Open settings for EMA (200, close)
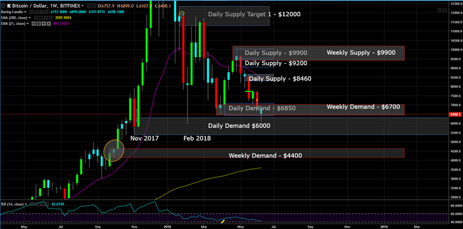 tap(40, 17)
